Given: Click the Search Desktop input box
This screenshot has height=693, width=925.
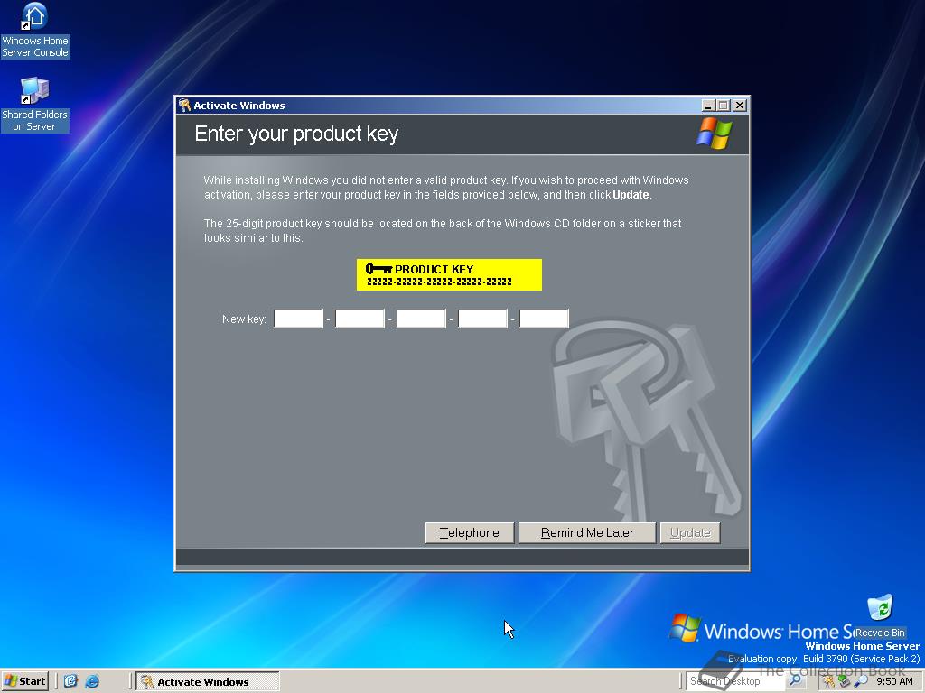Looking at the screenshot, I should (x=735, y=681).
